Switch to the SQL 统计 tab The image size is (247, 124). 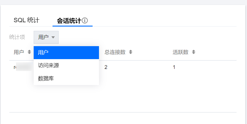point(26,20)
